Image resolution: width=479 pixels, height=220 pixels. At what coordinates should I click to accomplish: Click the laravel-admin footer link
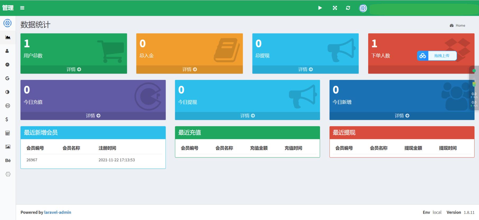point(57,212)
